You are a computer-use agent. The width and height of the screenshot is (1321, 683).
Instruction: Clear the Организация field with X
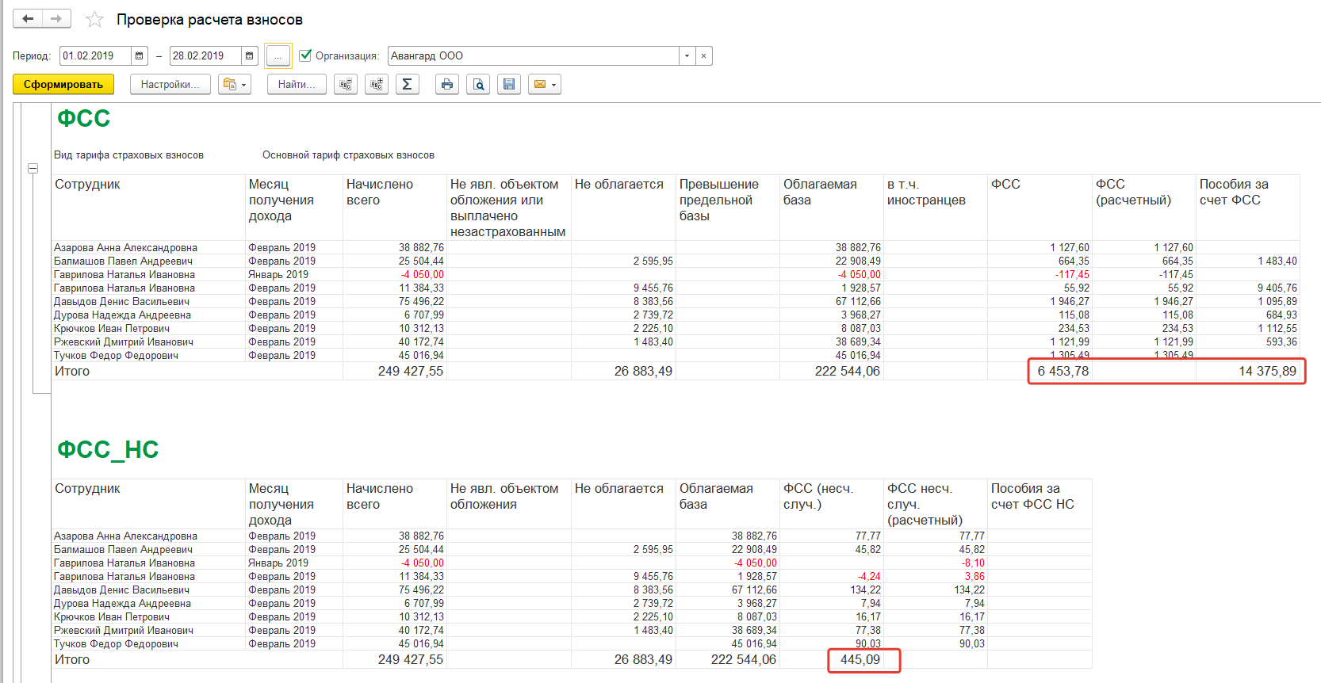click(x=703, y=56)
